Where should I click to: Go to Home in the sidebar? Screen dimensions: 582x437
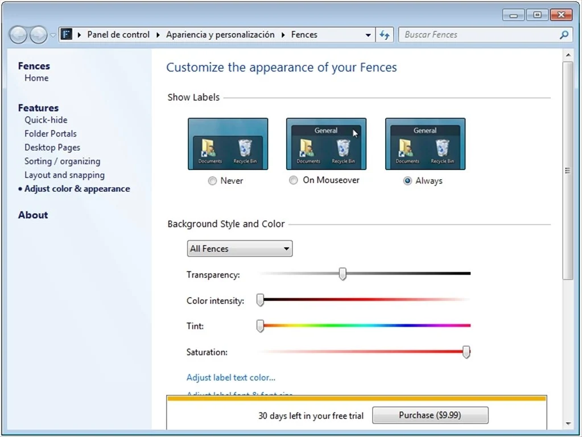pyautogui.click(x=36, y=78)
